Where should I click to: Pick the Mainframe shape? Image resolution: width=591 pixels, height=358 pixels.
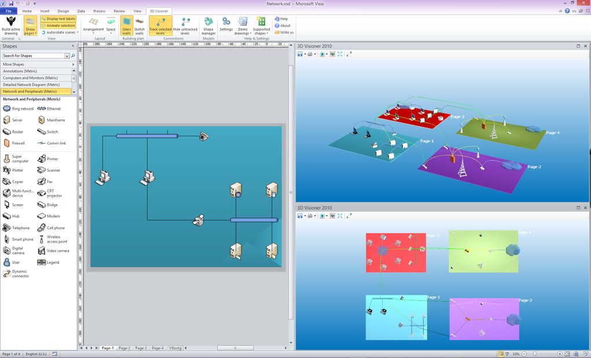click(52, 120)
